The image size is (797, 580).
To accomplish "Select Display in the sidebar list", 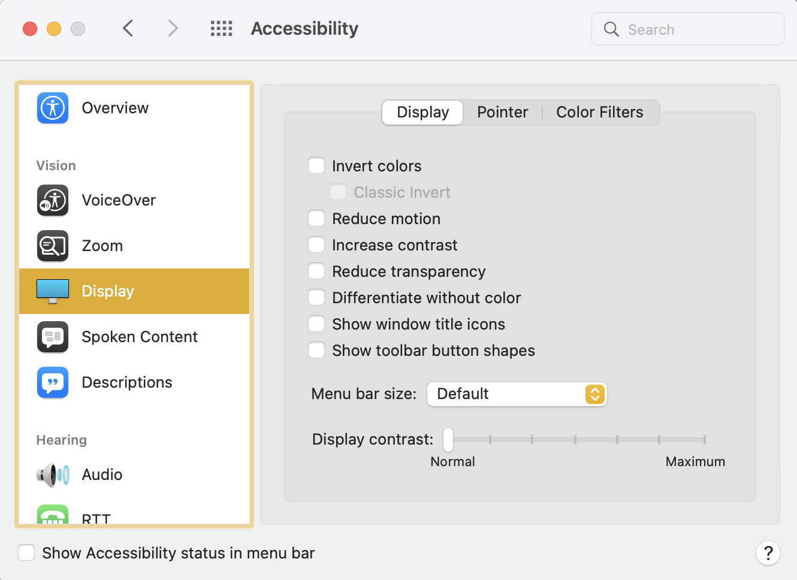I will point(134,291).
